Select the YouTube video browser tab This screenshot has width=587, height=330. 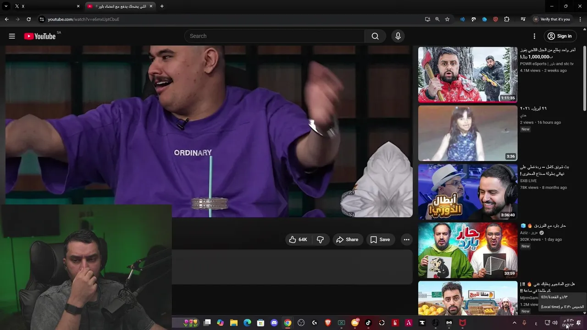point(121,6)
